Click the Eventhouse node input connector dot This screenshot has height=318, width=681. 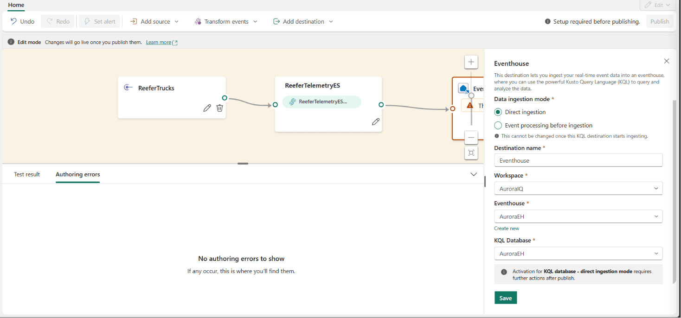tap(453, 109)
